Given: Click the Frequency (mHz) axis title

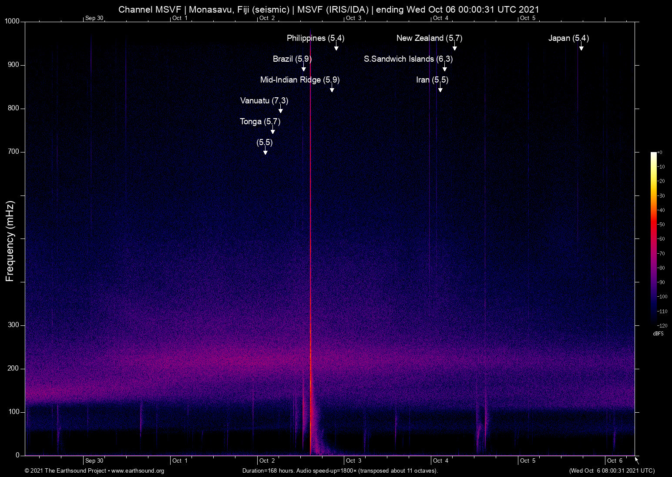Looking at the screenshot, I should (x=10, y=241).
